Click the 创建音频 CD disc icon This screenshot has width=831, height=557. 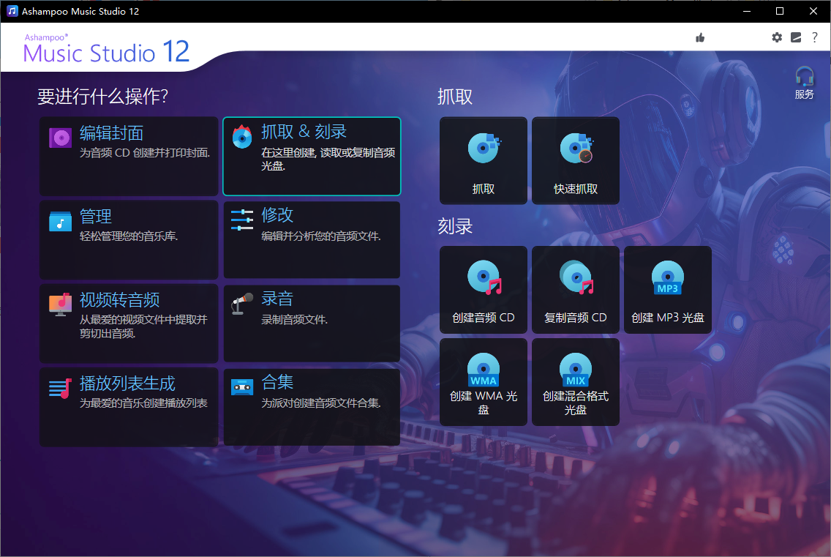(x=483, y=279)
